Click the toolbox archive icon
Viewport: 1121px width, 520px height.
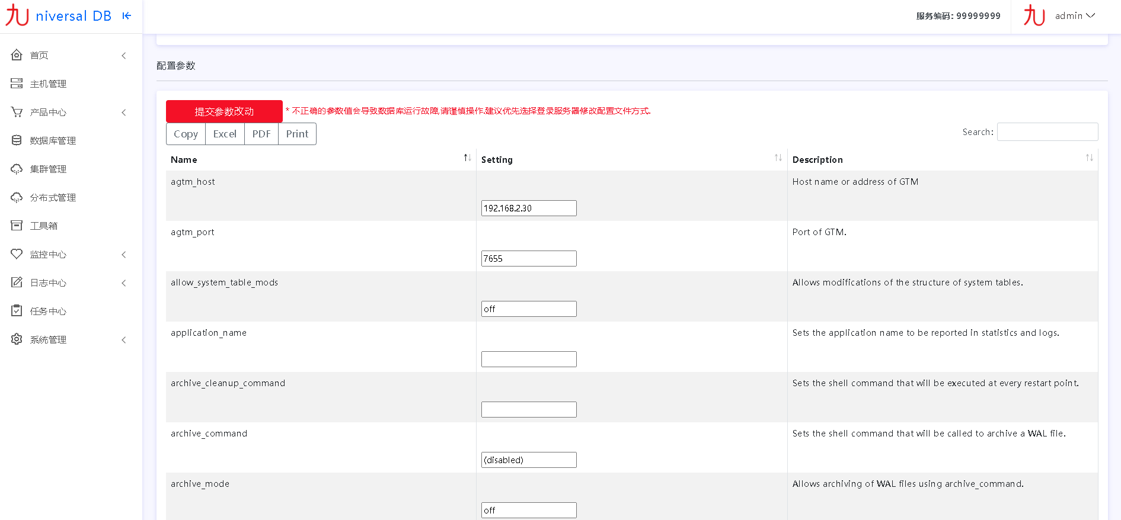17,226
